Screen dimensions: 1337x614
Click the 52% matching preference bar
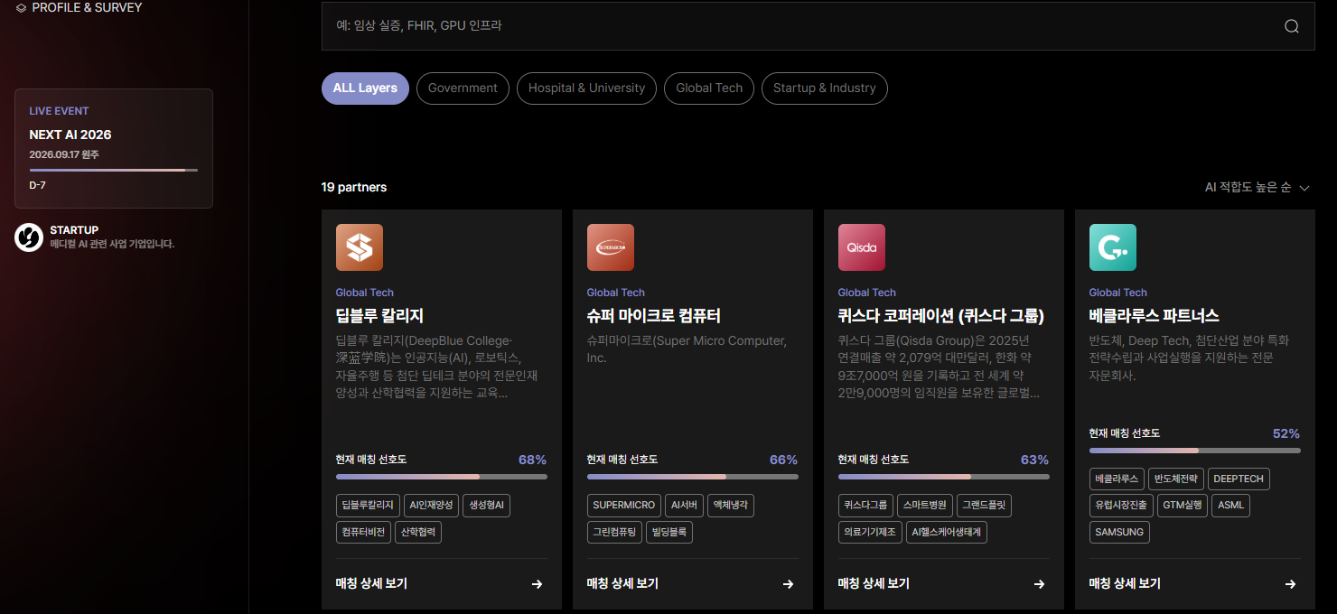(x=1194, y=450)
